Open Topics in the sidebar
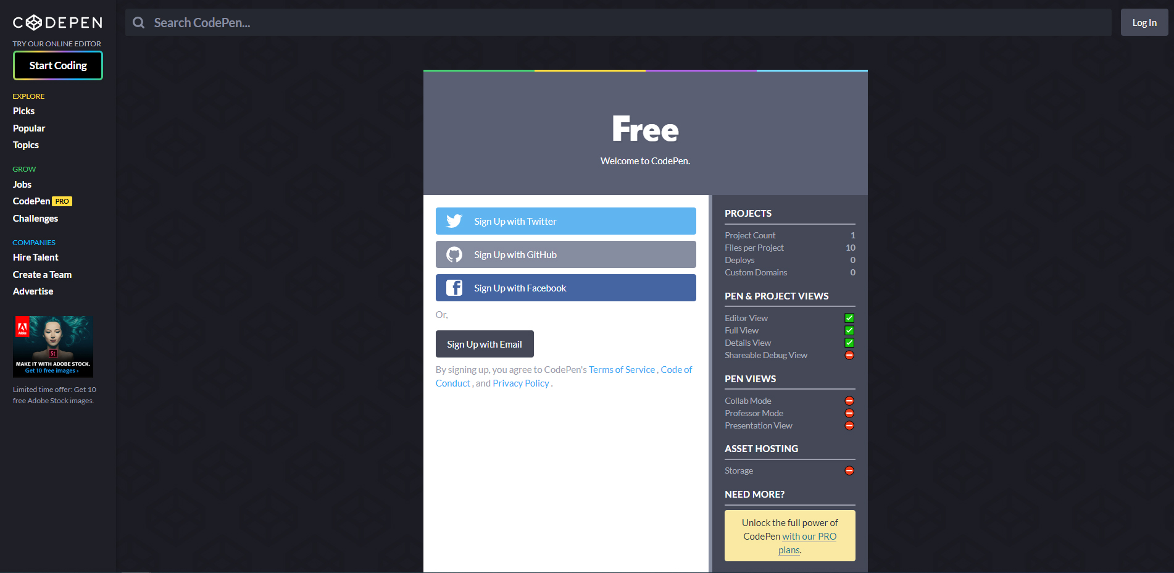The width and height of the screenshot is (1174, 573). click(x=26, y=145)
